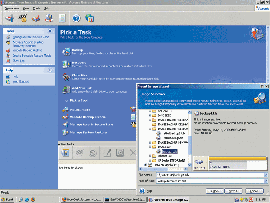This screenshot has height=203, width=270.
Task: Open Firefox from the quick launch bar
Action: [33, 199]
